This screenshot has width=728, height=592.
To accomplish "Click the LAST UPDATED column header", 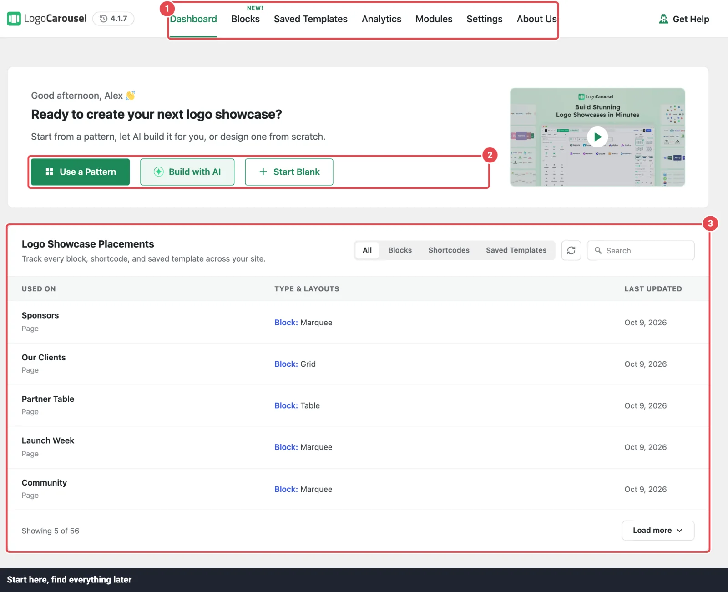I will [653, 289].
